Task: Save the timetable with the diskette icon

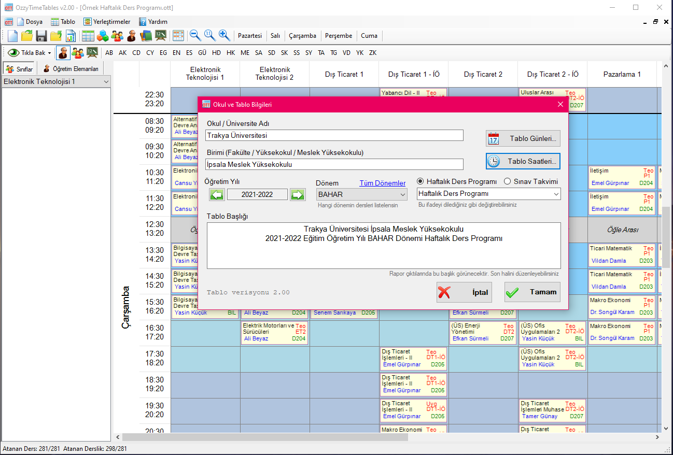Action: 41,35
